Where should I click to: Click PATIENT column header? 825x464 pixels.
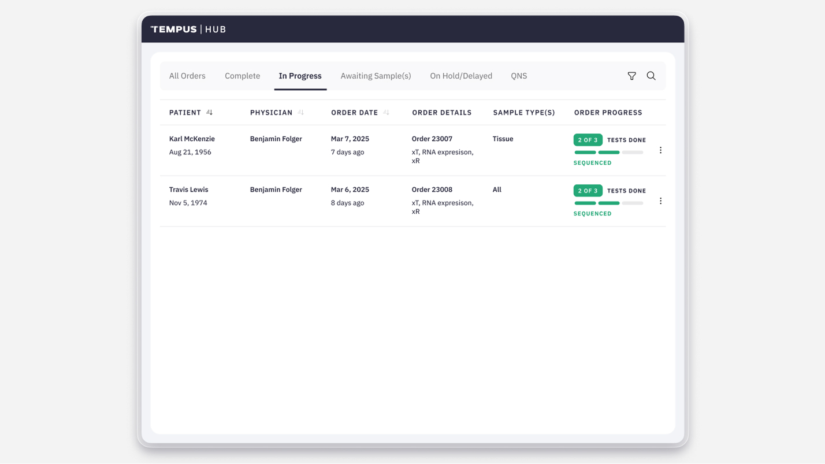[x=185, y=113]
